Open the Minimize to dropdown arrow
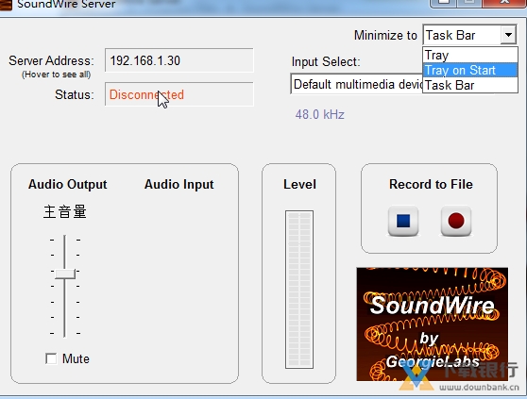The image size is (527, 399). [508, 35]
